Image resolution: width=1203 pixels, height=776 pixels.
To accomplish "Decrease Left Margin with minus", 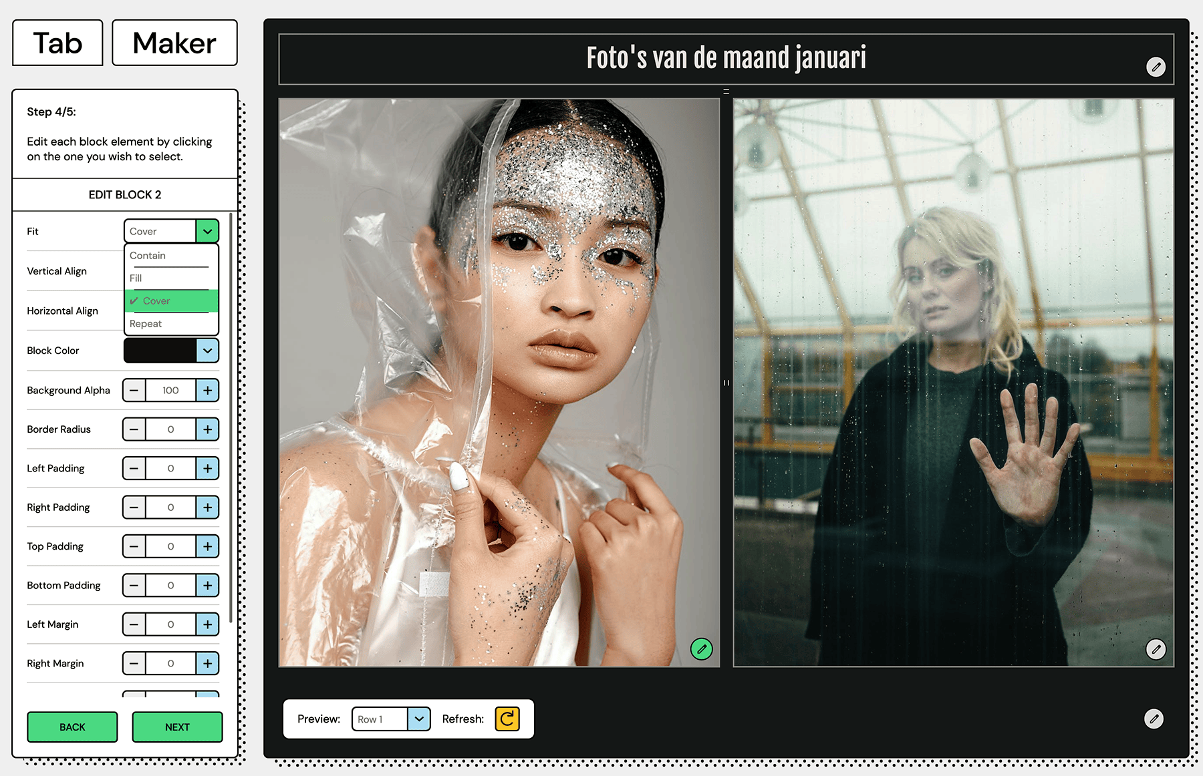I will coord(134,624).
